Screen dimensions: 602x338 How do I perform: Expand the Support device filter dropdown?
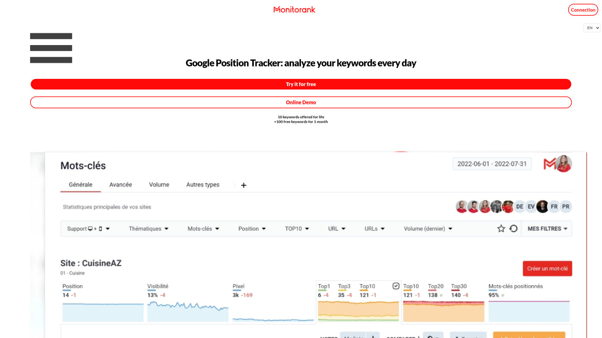(88, 229)
